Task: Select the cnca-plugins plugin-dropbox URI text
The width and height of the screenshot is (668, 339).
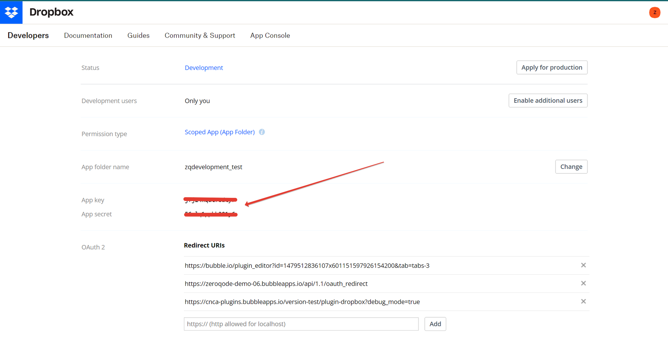Action: (x=302, y=302)
